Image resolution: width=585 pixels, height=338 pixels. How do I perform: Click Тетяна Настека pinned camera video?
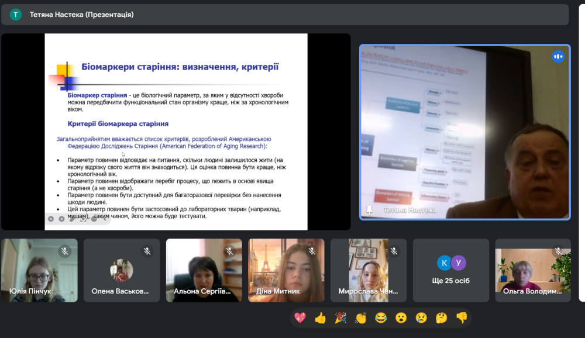pyautogui.click(x=465, y=132)
